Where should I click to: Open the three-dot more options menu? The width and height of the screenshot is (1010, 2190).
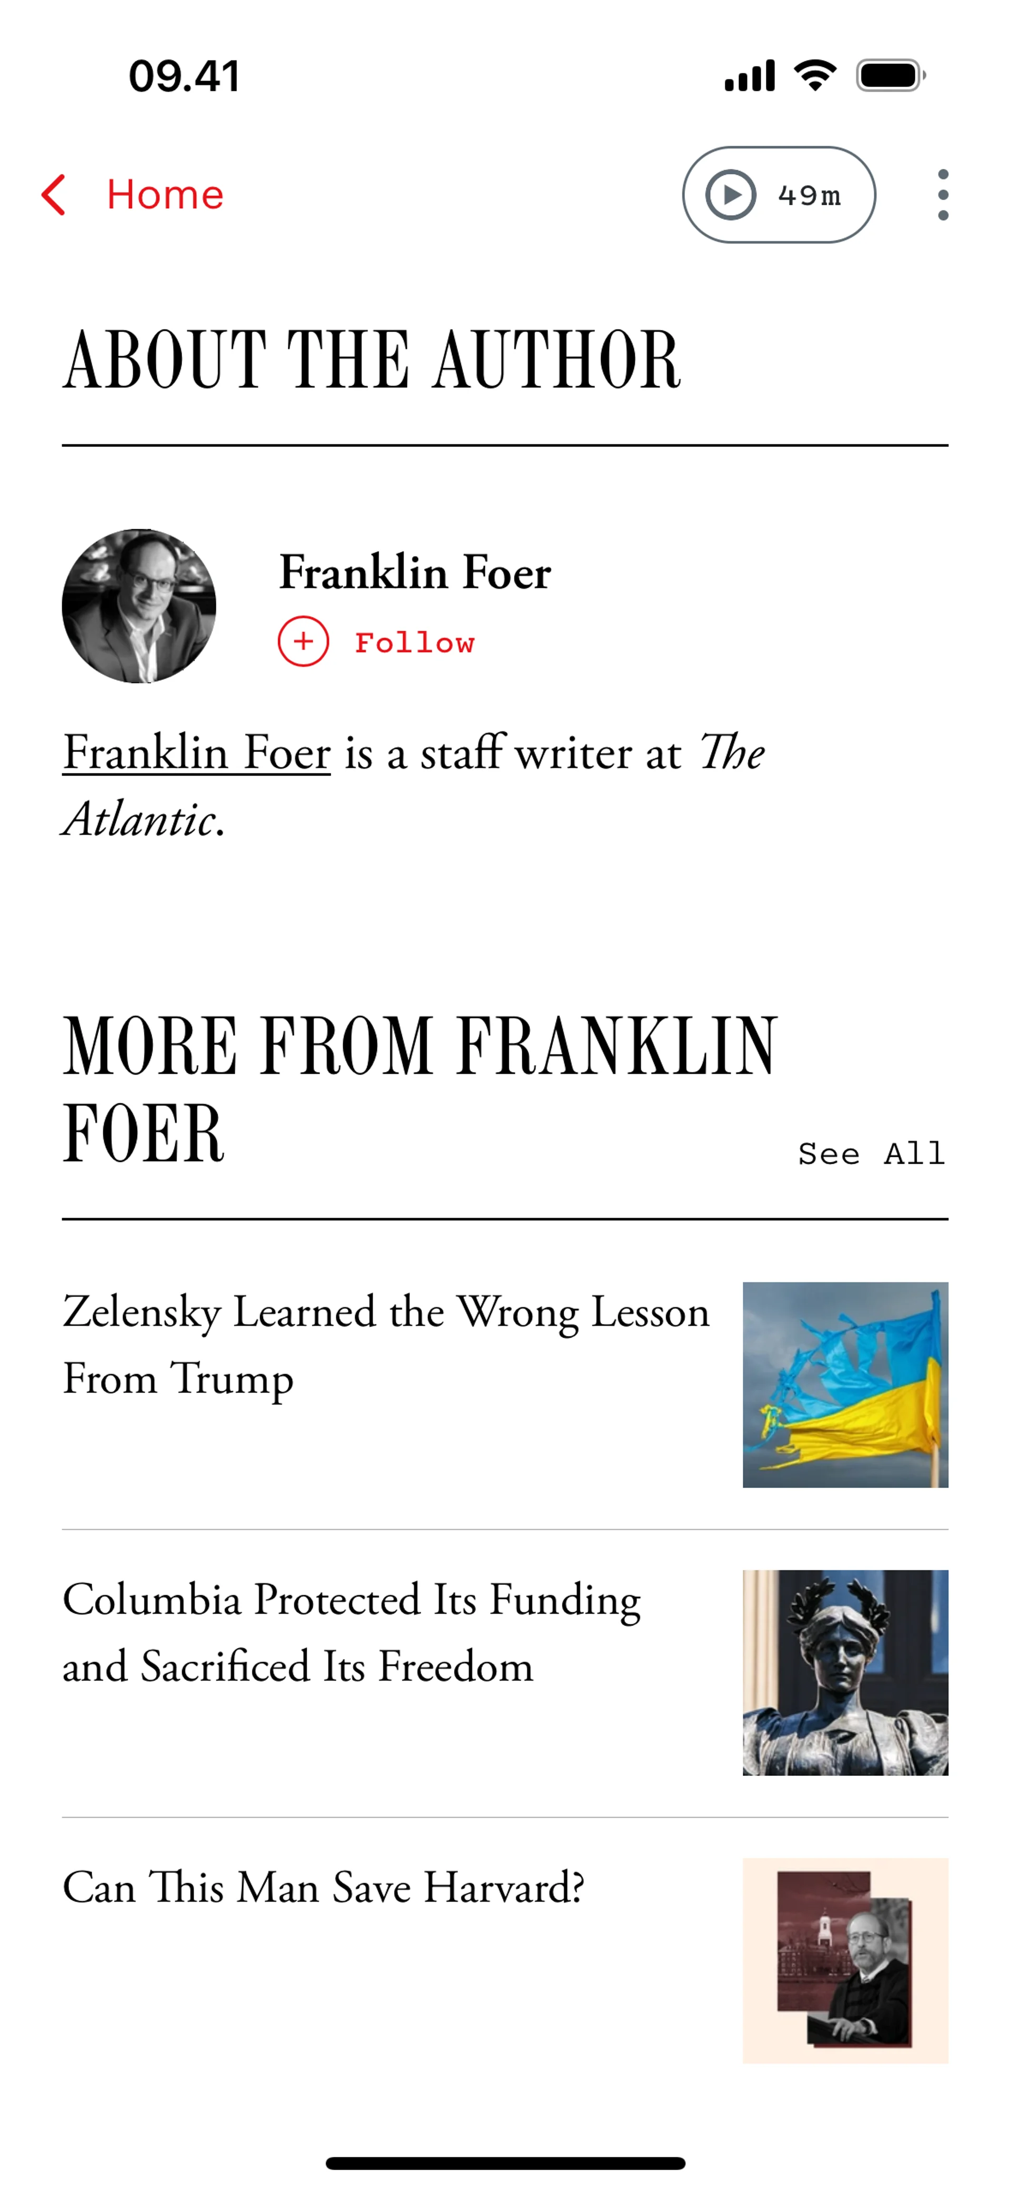(x=942, y=196)
